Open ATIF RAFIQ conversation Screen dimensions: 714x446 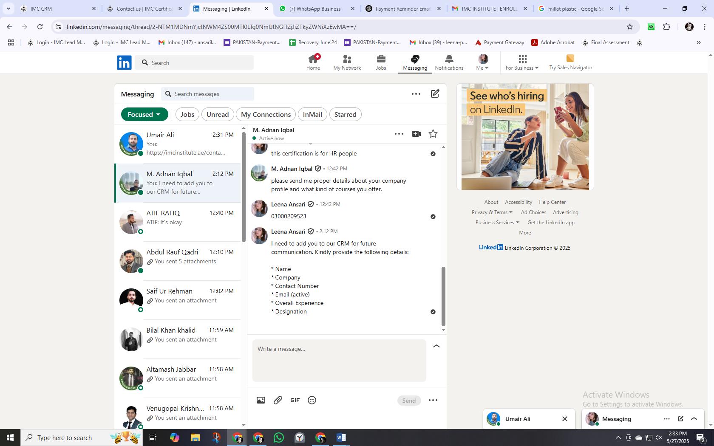point(178,222)
